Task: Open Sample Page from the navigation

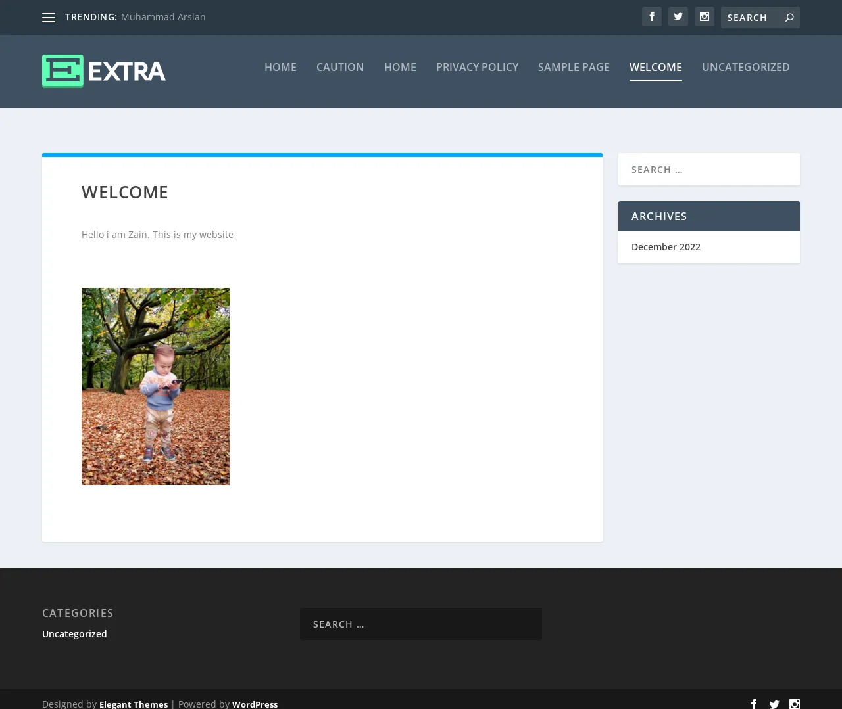Action: pyautogui.click(x=574, y=67)
